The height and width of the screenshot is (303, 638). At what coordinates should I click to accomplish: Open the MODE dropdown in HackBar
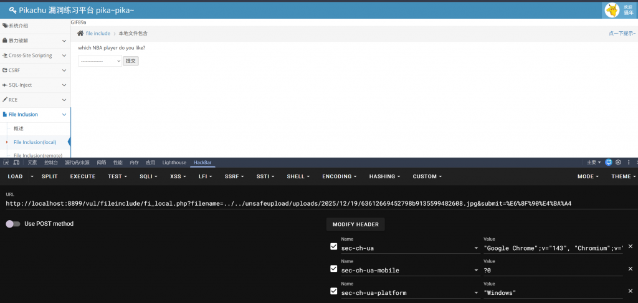pyautogui.click(x=588, y=176)
